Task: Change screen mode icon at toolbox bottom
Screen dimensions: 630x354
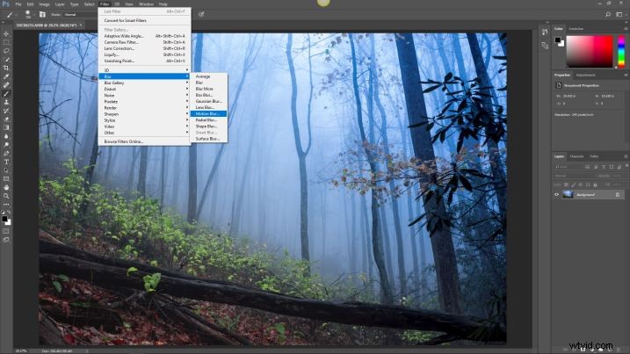Action: tap(6, 240)
